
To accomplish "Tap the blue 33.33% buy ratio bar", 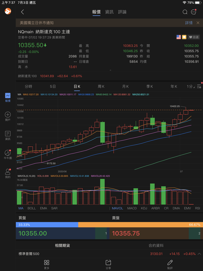I will 47,225.
